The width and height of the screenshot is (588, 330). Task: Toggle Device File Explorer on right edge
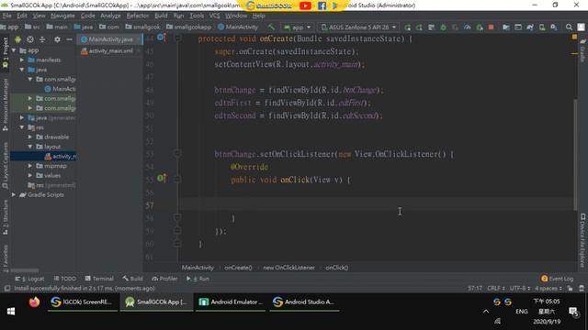pyautogui.click(x=582, y=240)
